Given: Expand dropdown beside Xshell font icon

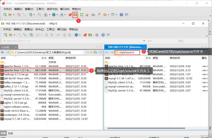Looking at the screenshot, I should (65, 15).
